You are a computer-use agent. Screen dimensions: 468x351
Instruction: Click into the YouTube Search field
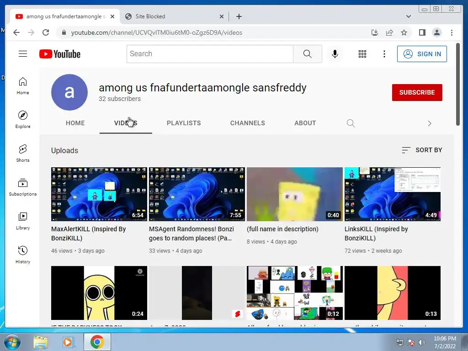[210, 54]
